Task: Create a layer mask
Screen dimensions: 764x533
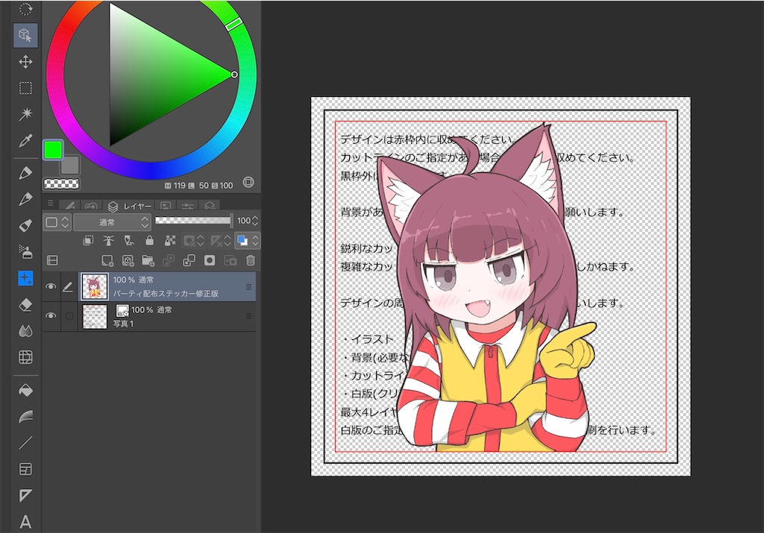Action: click(210, 260)
